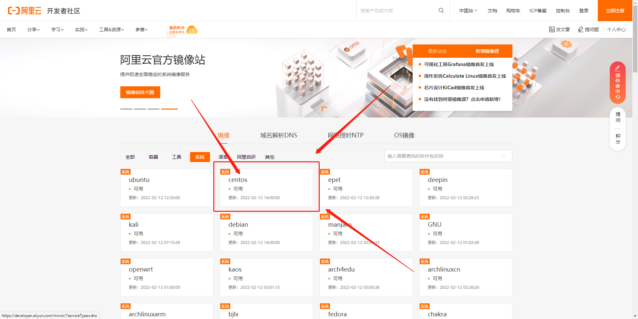The height and width of the screenshot is (319, 638).
Task: Open the bjlx mirror card
Action: [x=266, y=311]
